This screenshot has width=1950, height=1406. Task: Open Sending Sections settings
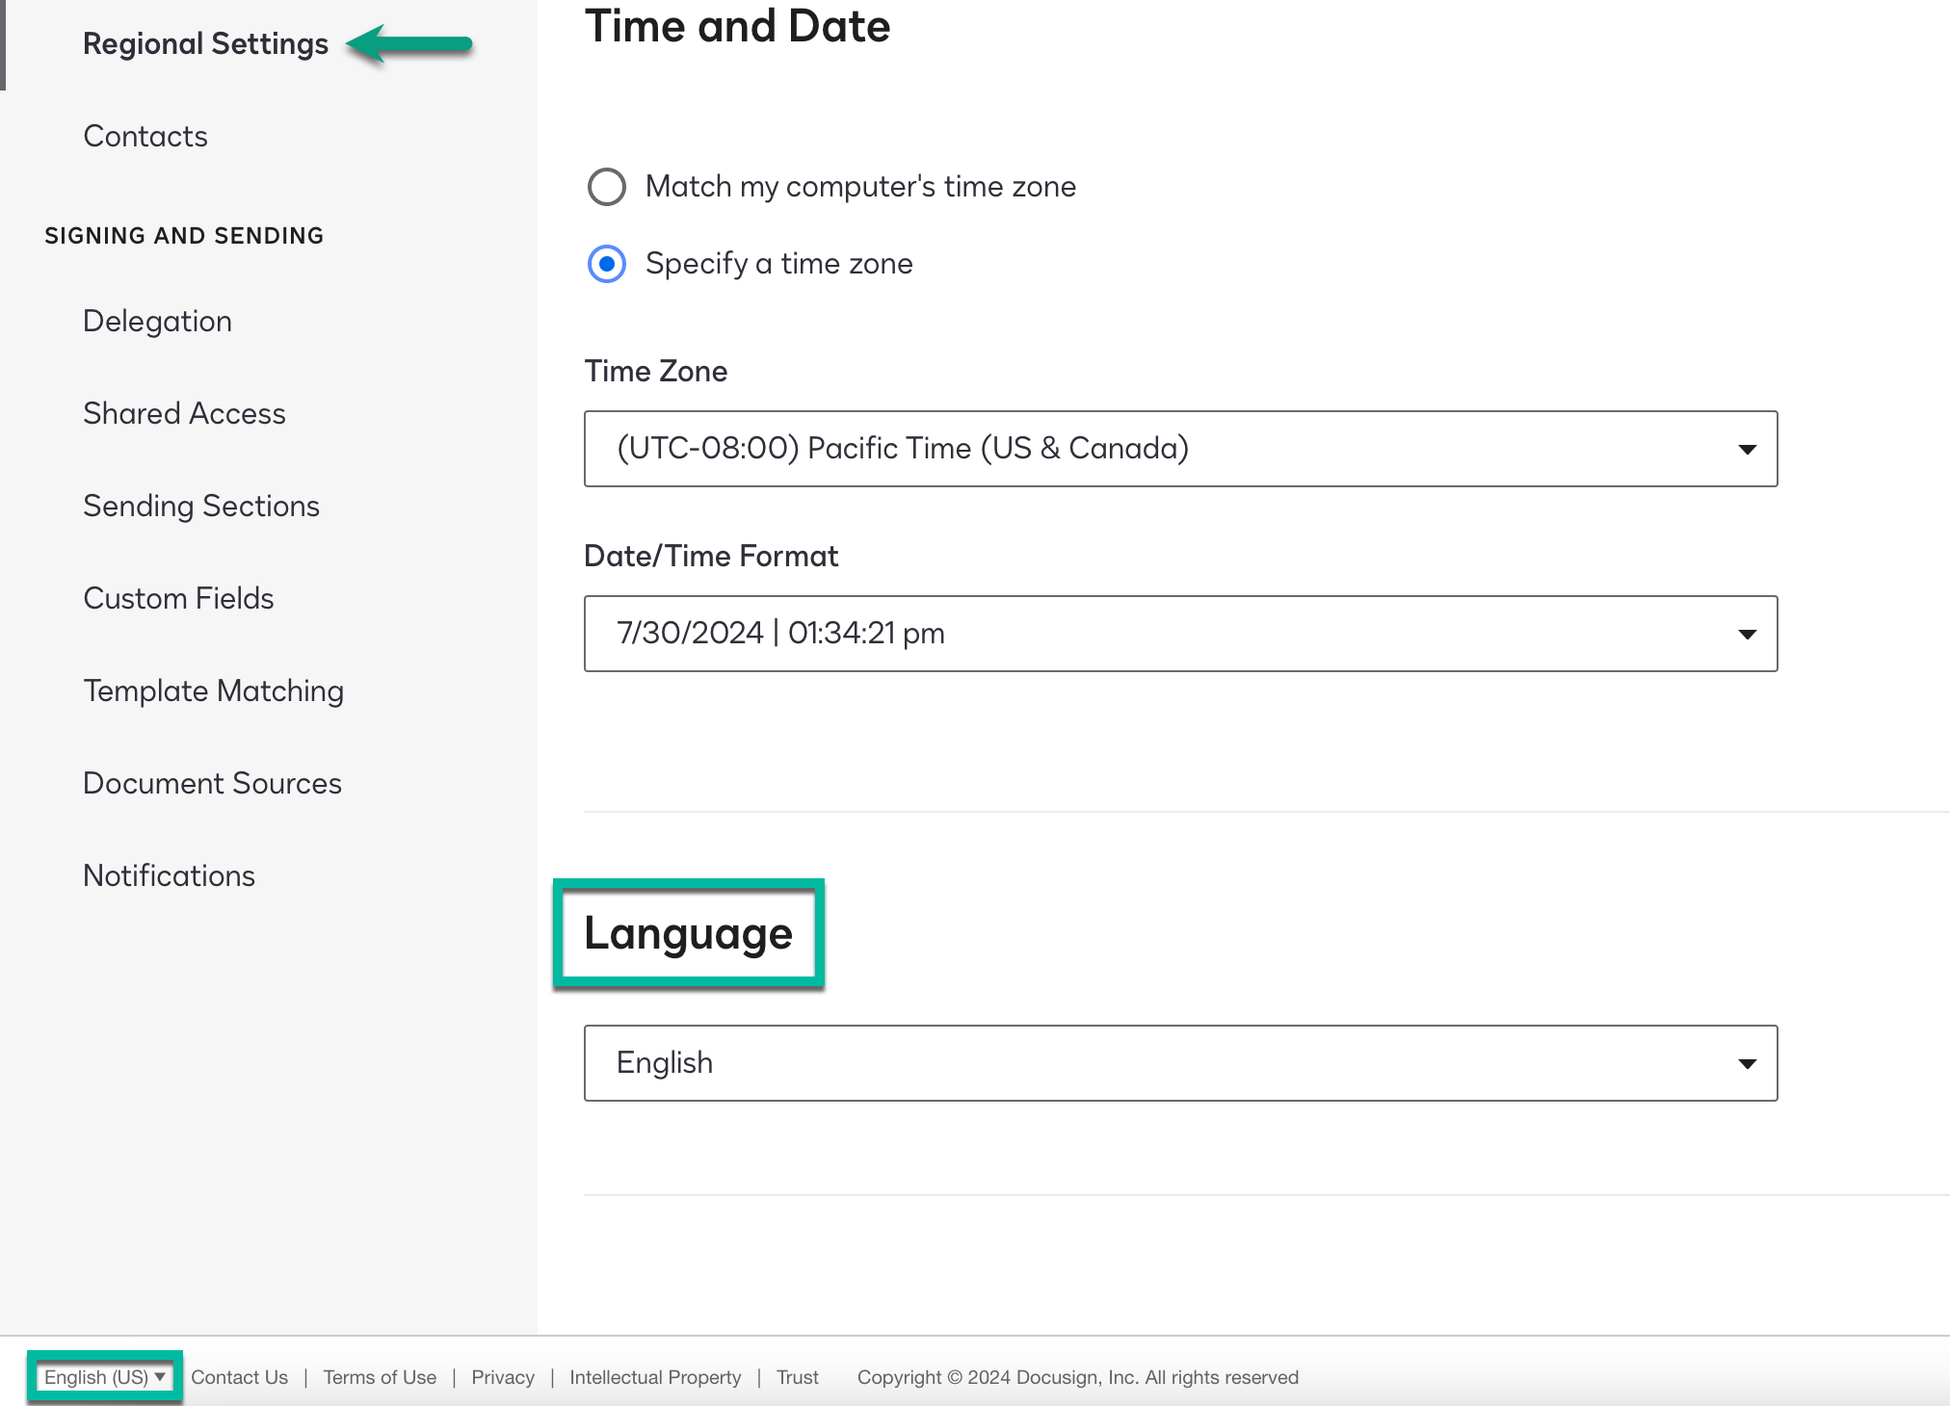tap(201, 507)
